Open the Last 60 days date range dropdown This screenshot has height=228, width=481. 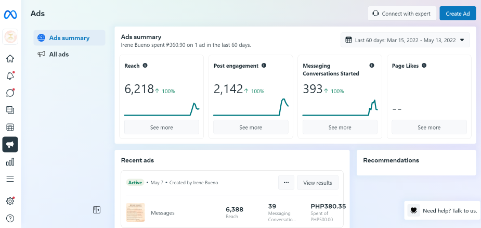(x=405, y=40)
